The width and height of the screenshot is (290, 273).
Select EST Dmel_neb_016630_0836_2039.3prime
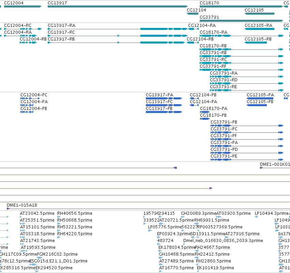[x=223, y=241]
